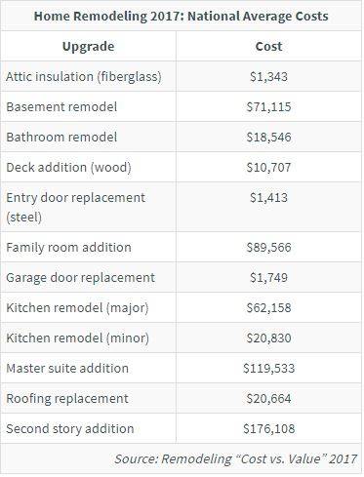Select the Cost column header
This screenshot has height=477, width=364.
point(268,47)
